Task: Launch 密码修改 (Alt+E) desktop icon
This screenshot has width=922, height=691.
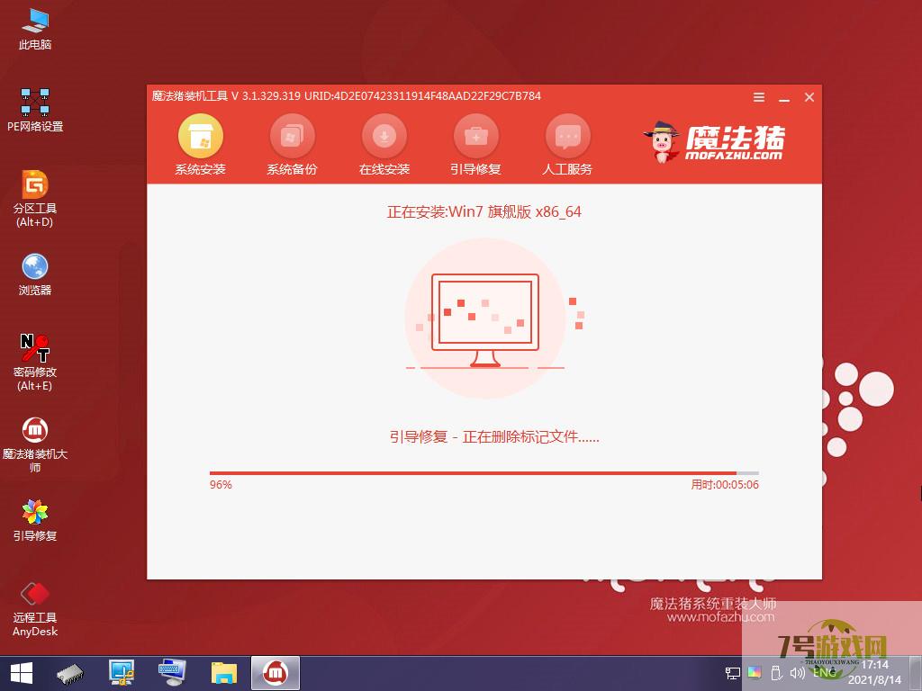Action: pyautogui.click(x=35, y=363)
